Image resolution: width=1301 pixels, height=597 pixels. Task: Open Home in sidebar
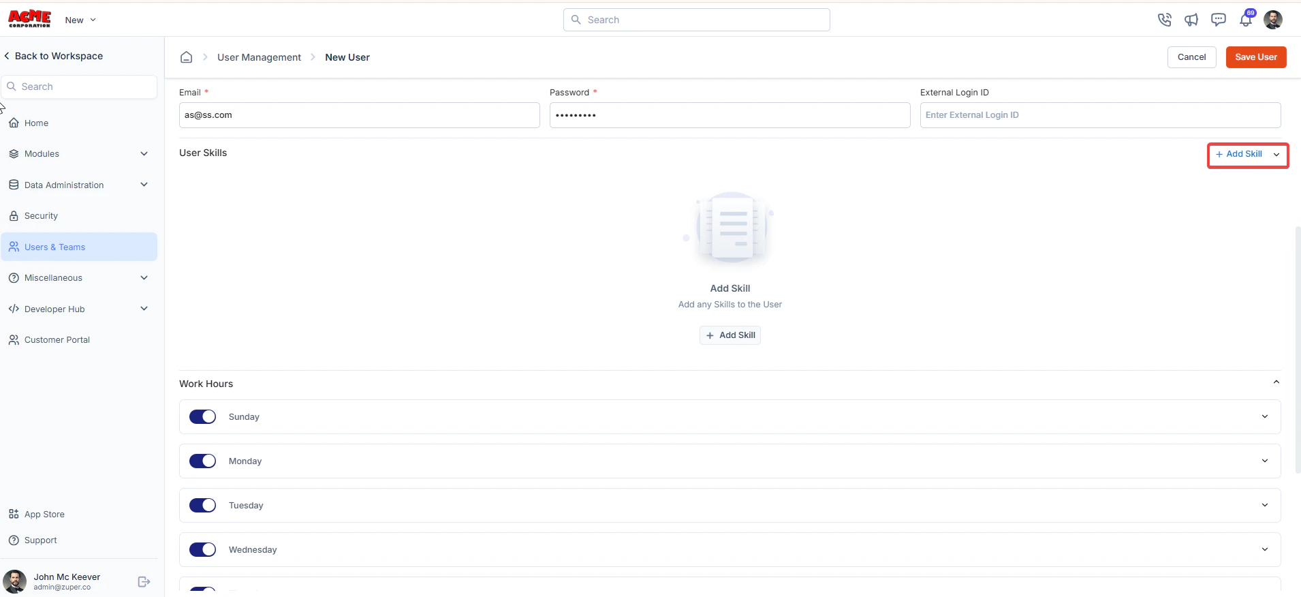point(79,123)
